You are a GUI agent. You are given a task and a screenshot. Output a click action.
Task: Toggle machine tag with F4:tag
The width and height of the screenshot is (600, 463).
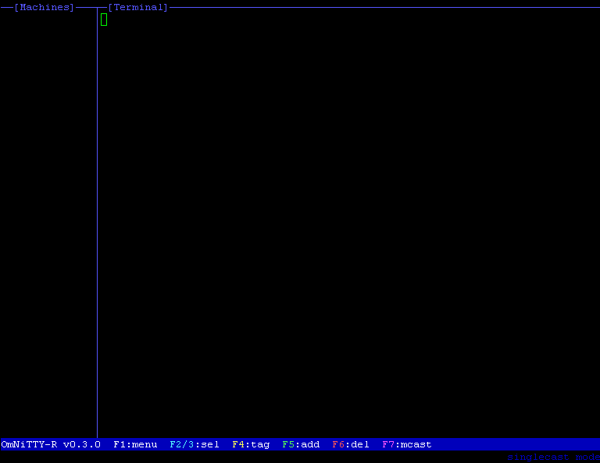coord(251,444)
